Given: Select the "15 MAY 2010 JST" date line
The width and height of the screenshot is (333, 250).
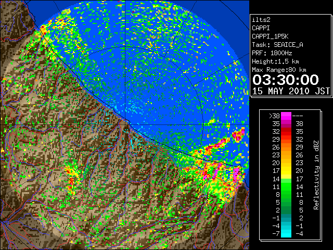Looking at the screenshot, I should [x=291, y=91].
